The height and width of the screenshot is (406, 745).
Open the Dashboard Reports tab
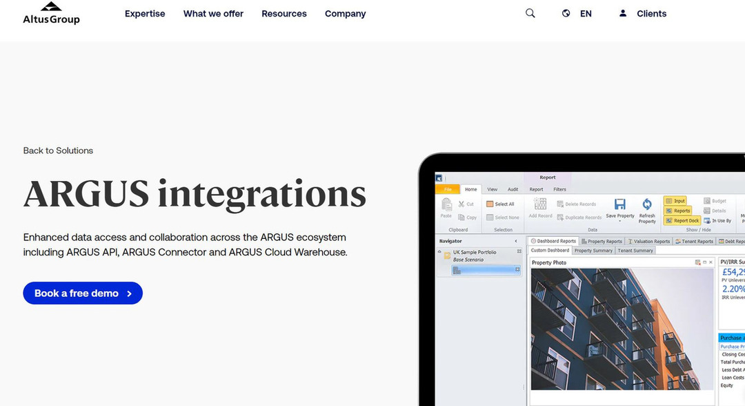pyautogui.click(x=553, y=241)
